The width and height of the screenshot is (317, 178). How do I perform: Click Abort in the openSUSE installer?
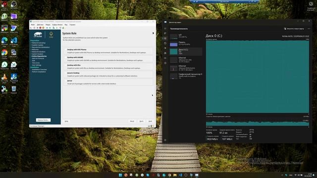(132, 121)
